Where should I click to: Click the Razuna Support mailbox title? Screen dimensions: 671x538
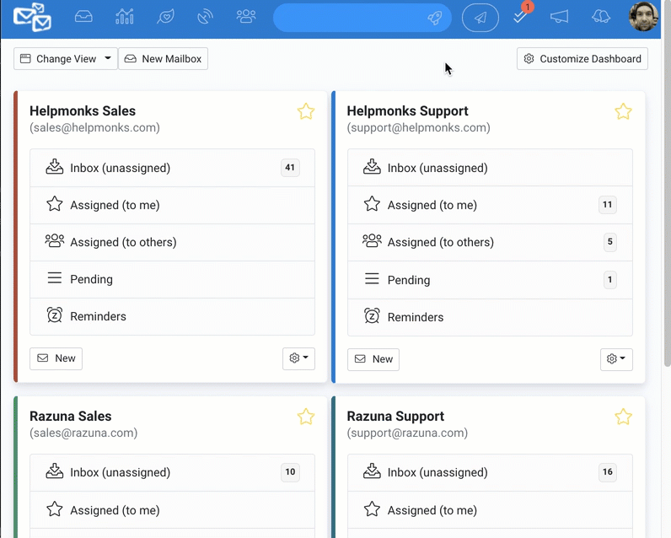click(x=395, y=416)
